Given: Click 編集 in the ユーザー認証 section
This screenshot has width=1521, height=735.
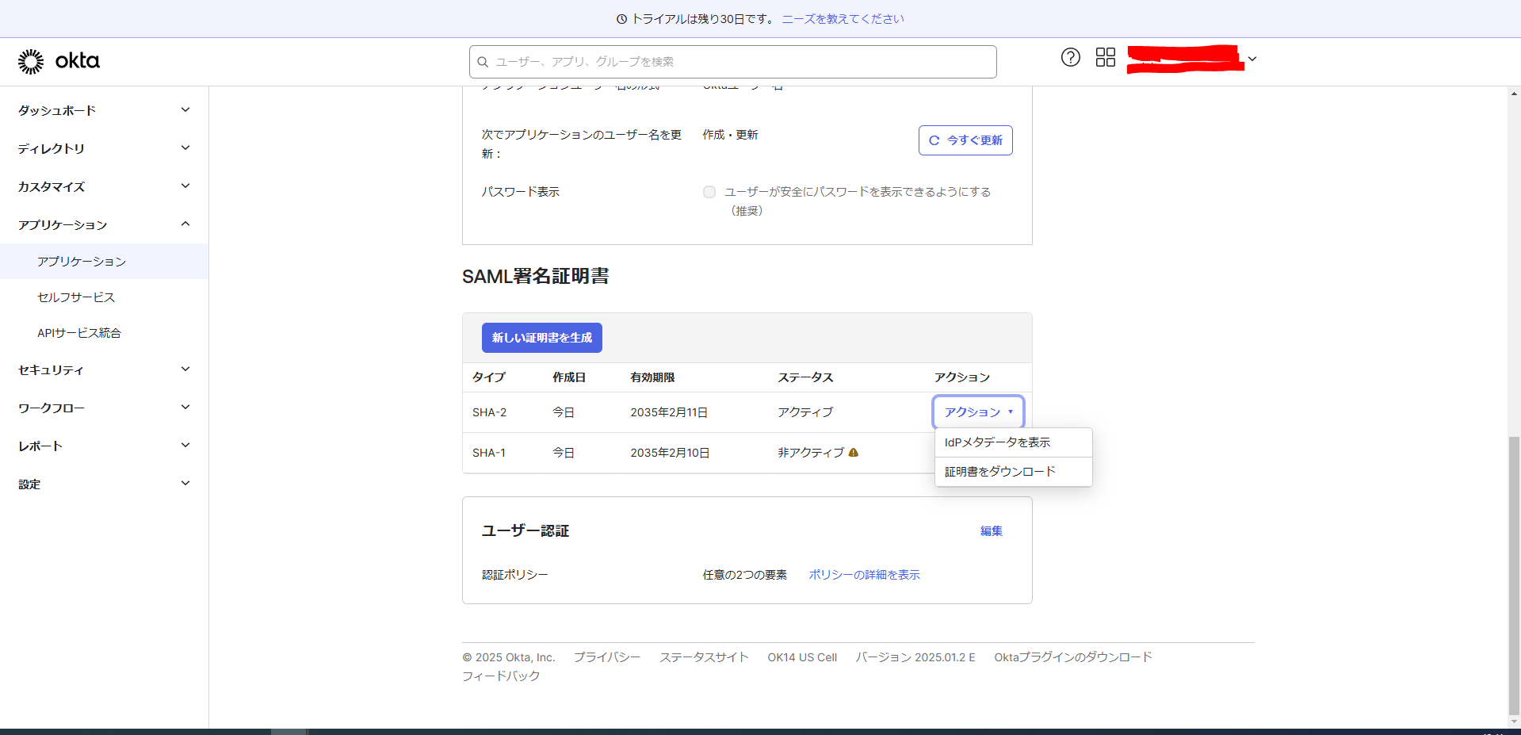Looking at the screenshot, I should tap(992, 531).
